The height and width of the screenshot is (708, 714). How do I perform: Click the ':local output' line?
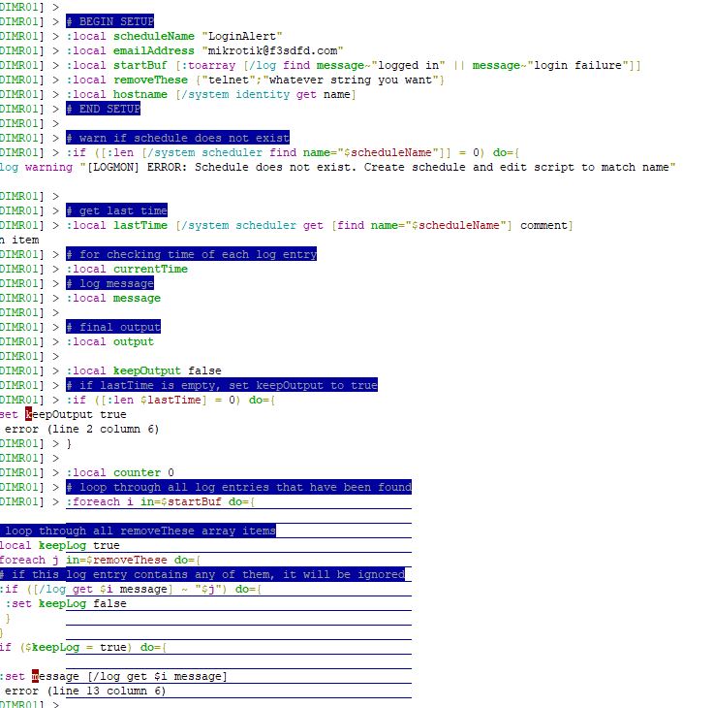tap(110, 341)
